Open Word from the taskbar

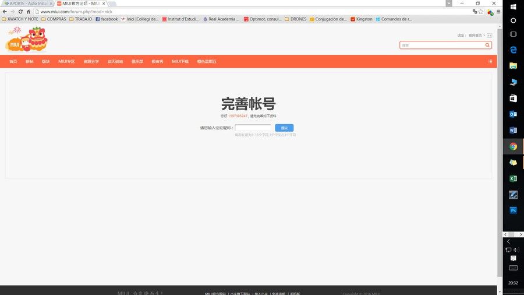pos(514,130)
